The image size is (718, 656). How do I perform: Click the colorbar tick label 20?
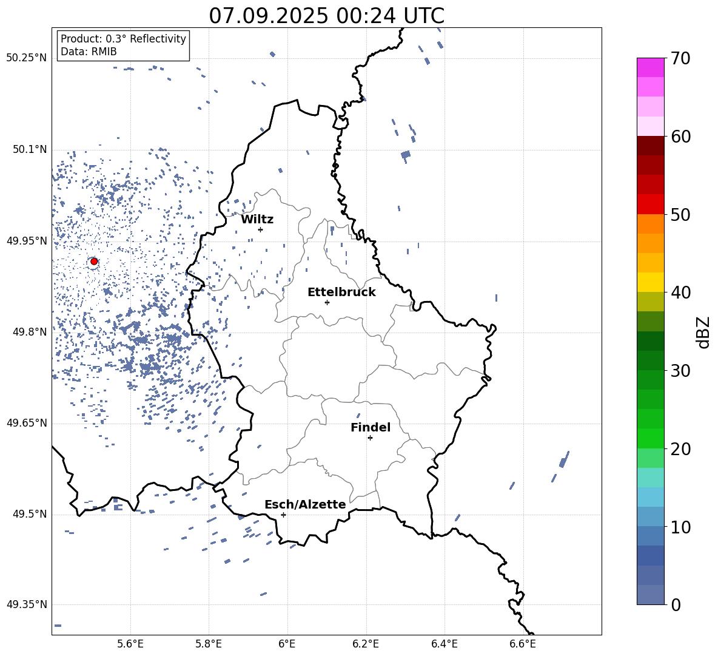tap(680, 449)
